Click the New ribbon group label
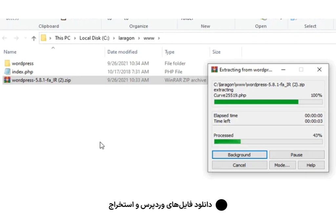Screen dimensions: 336x217 coord(205,26)
